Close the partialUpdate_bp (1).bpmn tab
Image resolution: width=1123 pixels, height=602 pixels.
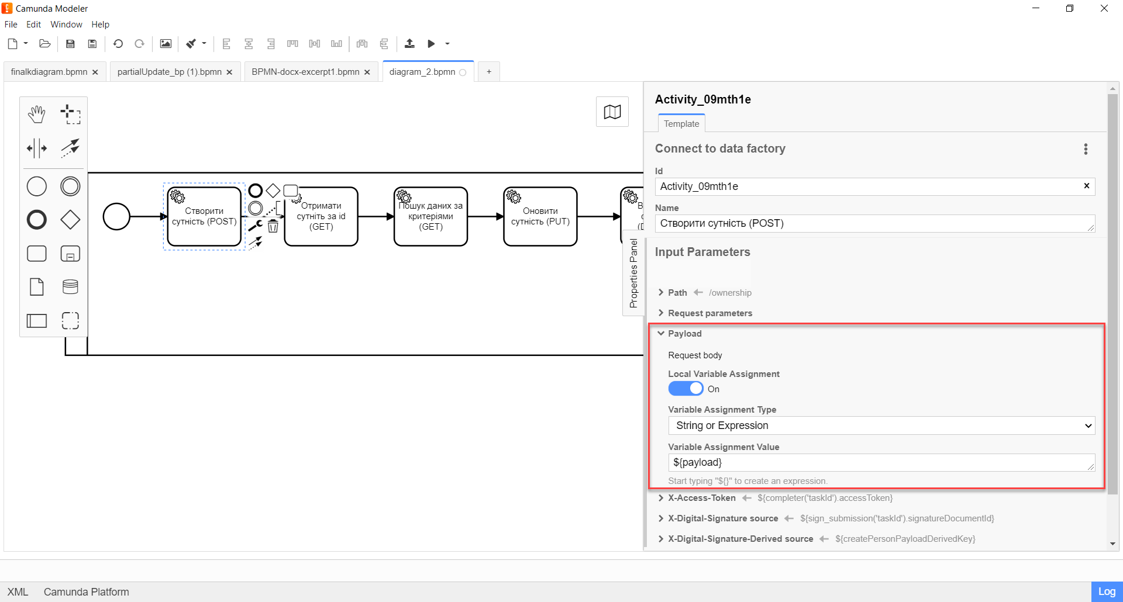229,72
